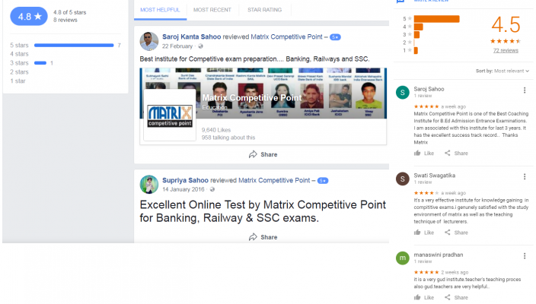Screen dimensions: 536x304
Task: Like manaswini pradhan's review
Action: tap(424, 297)
